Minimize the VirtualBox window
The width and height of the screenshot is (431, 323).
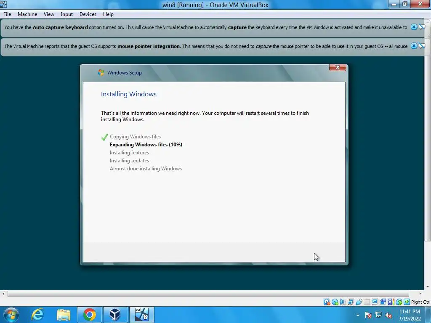[x=394, y=4]
